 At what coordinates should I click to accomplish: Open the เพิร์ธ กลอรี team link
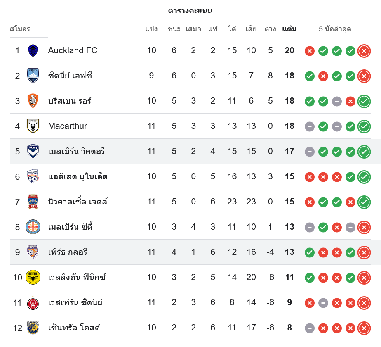(68, 252)
